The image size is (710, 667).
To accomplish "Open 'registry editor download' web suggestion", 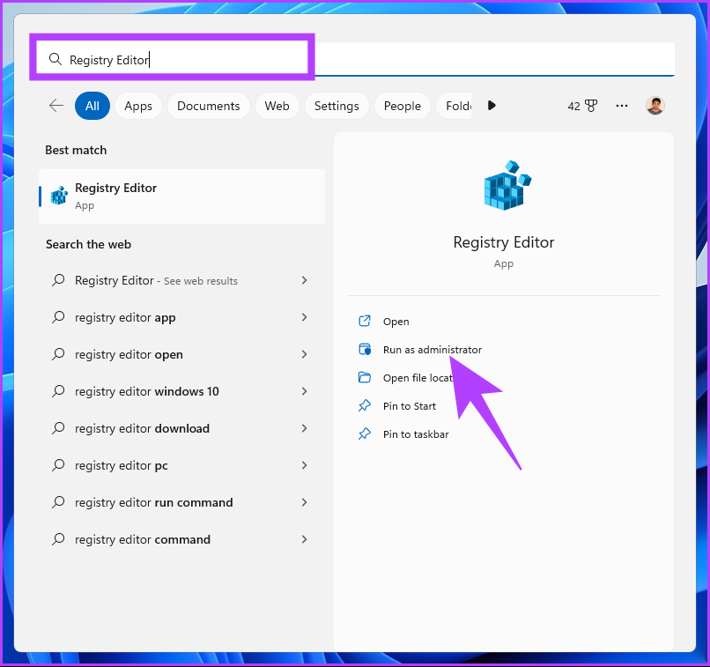I will coord(142,428).
